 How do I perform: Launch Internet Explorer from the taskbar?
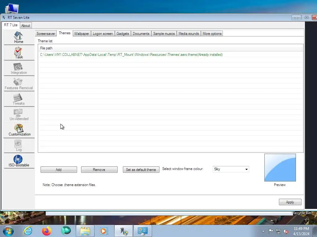pyautogui.click(x=28, y=231)
